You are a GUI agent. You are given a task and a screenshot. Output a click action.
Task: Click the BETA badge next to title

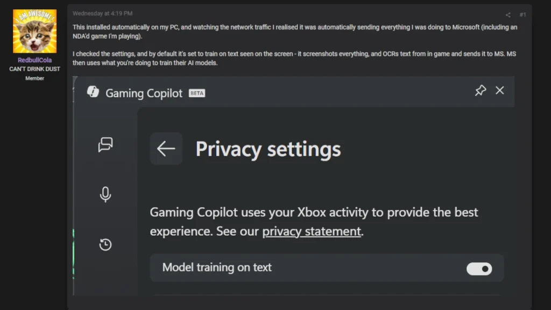[197, 93]
